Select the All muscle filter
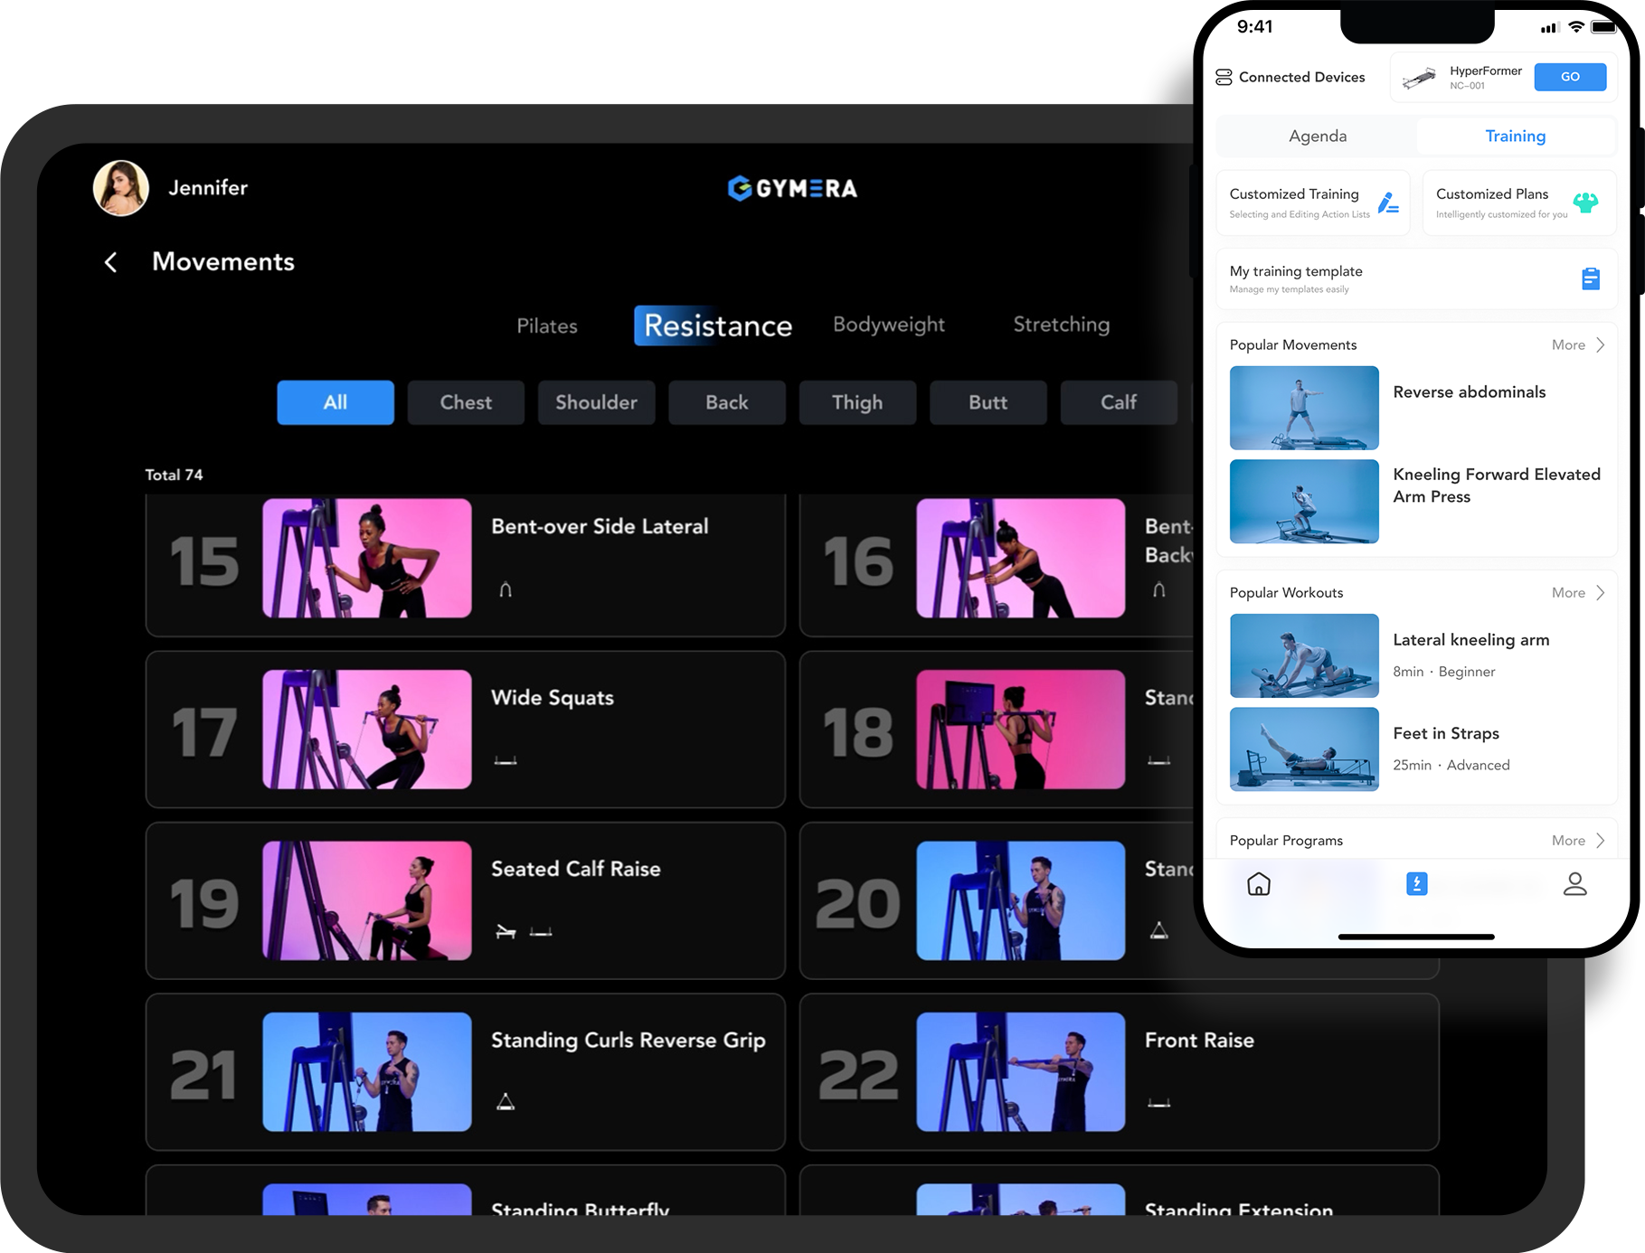The image size is (1645, 1253). pos(336,402)
